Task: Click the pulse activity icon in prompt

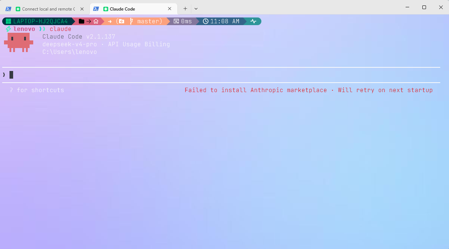Action: coord(253,21)
